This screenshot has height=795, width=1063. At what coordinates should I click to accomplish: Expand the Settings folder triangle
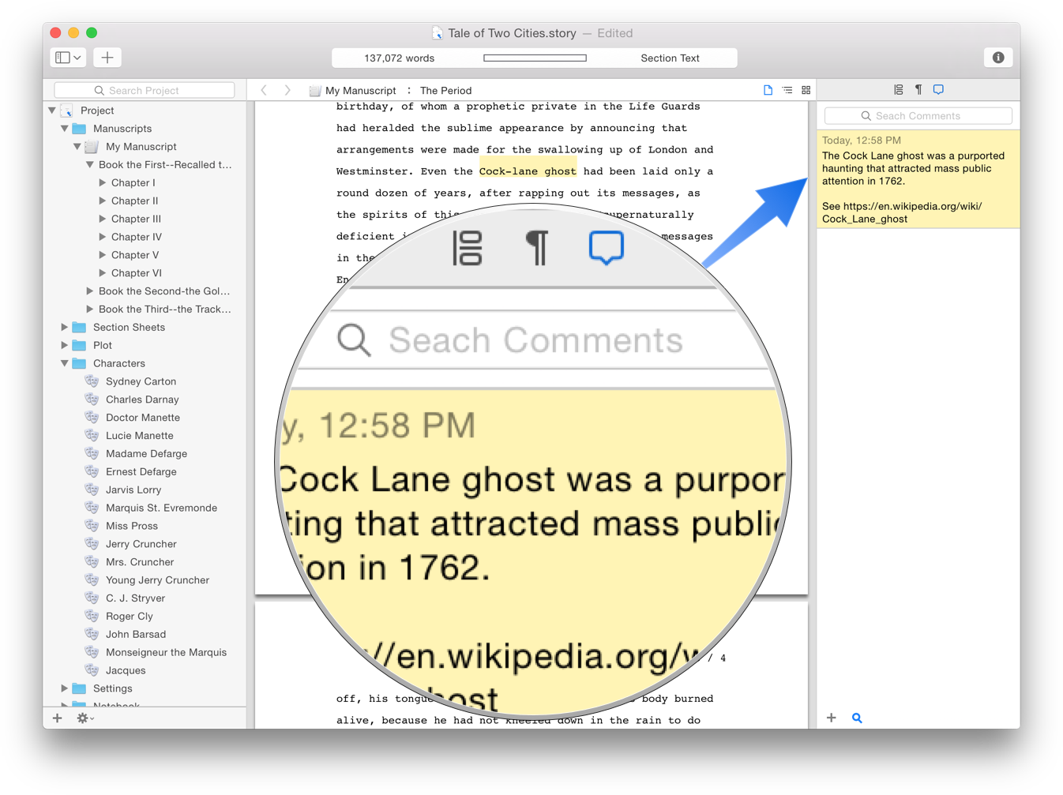pos(65,688)
